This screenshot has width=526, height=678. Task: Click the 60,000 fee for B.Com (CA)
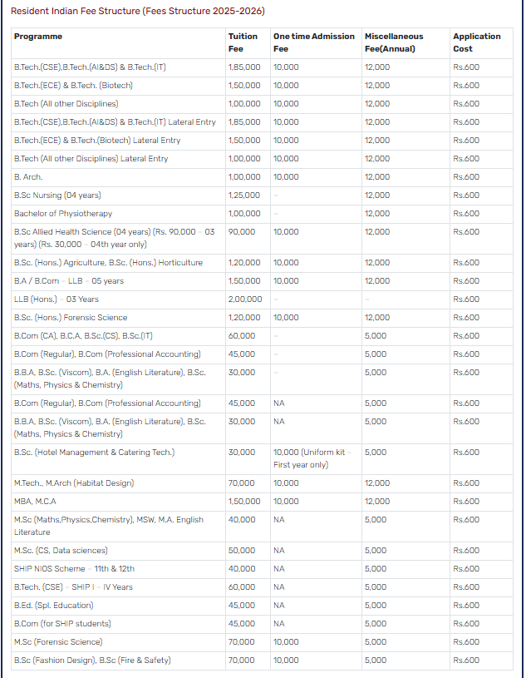click(x=242, y=335)
